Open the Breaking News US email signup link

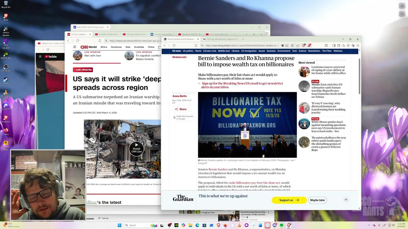(242, 85)
